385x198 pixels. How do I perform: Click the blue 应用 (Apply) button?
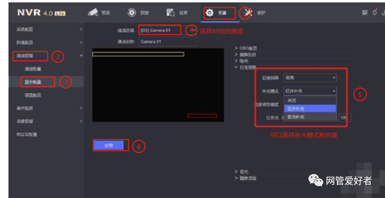point(108,145)
